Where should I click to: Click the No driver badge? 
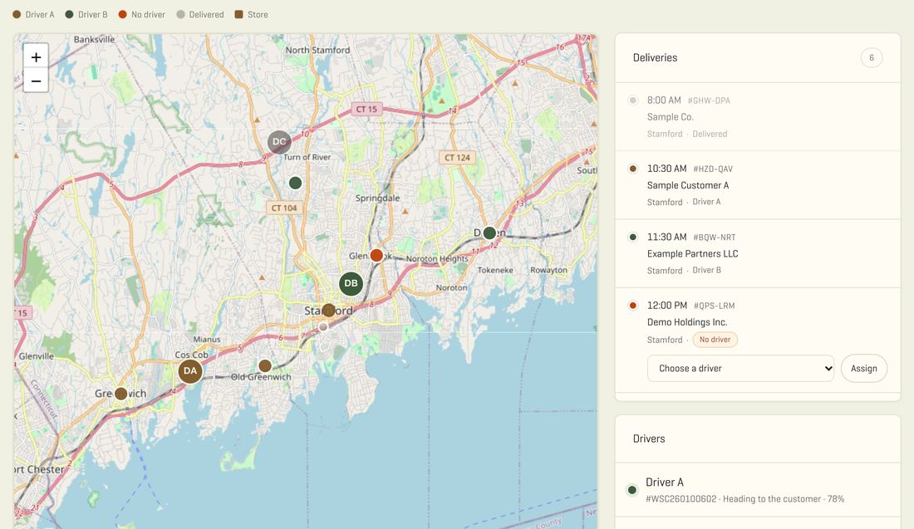tap(715, 340)
